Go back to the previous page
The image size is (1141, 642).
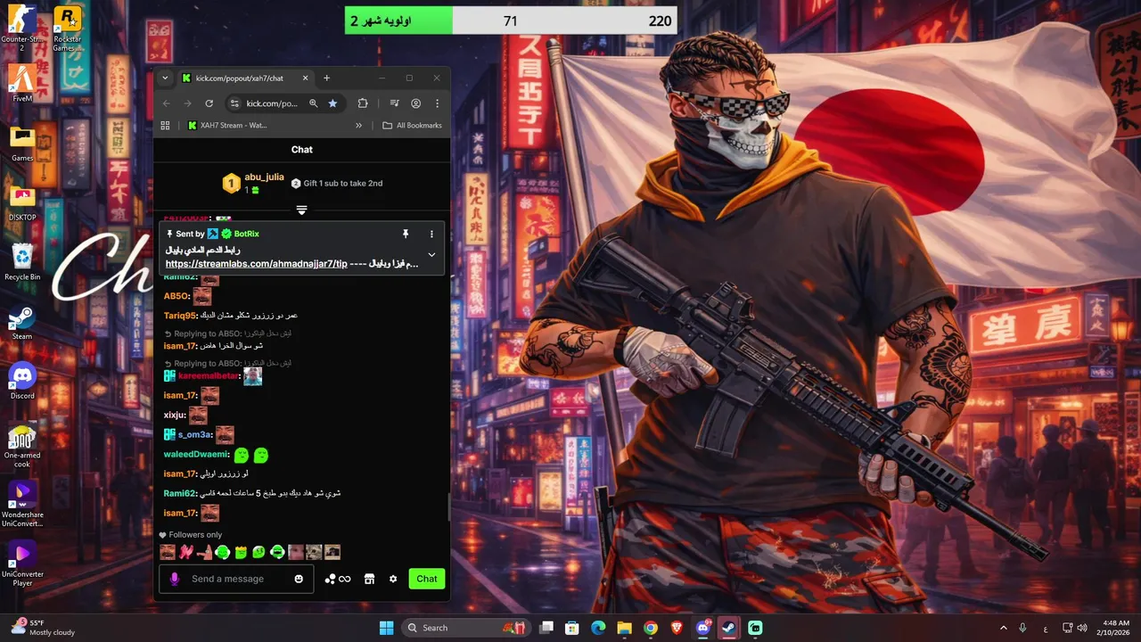166,103
